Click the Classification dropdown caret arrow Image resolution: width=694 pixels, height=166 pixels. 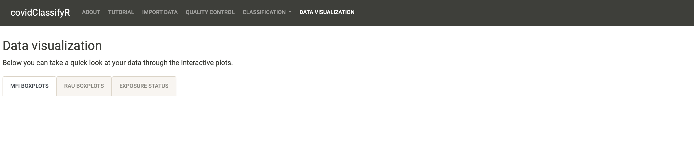(x=290, y=12)
